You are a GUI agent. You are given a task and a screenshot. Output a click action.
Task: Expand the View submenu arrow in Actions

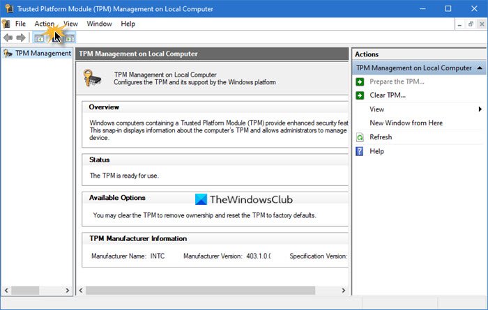pyautogui.click(x=480, y=109)
